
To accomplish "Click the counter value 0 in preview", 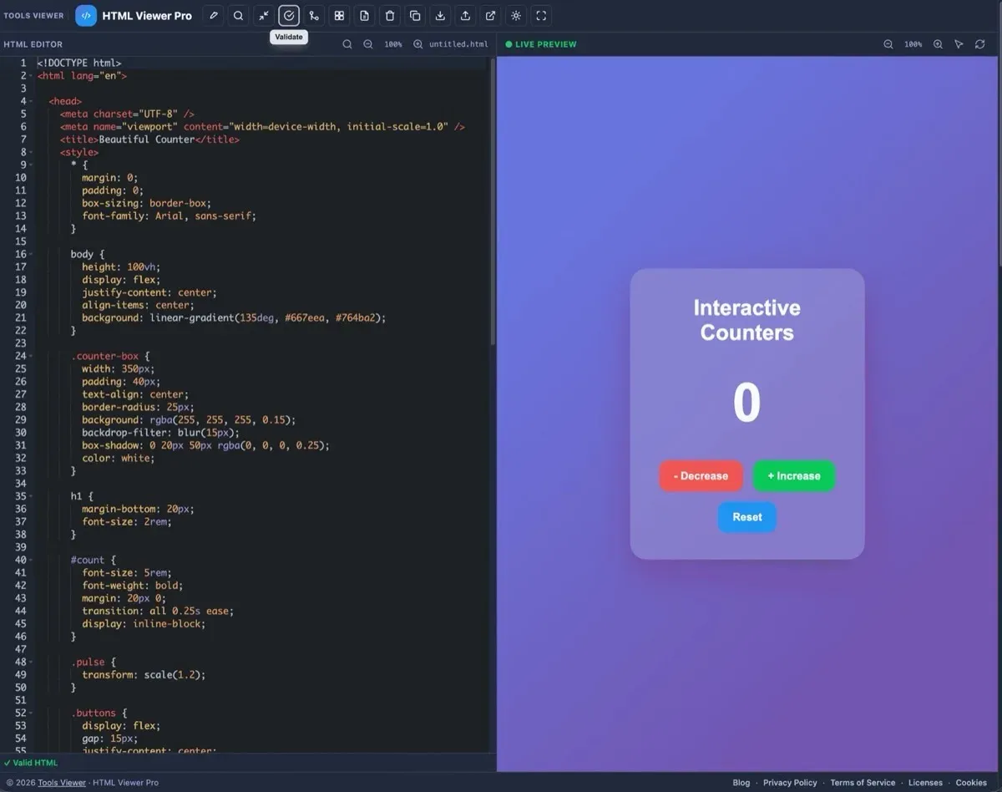I will coord(747,403).
